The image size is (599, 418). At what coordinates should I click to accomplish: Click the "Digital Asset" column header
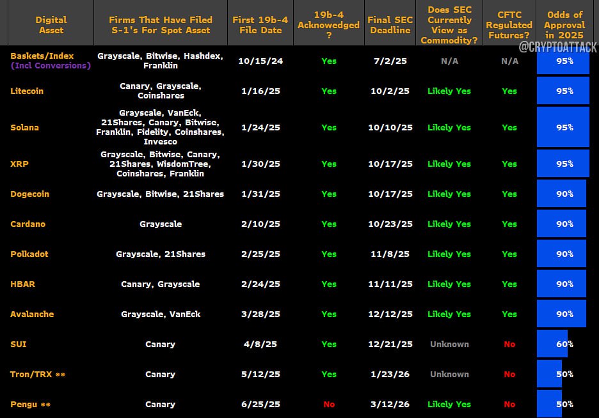click(51, 25)
